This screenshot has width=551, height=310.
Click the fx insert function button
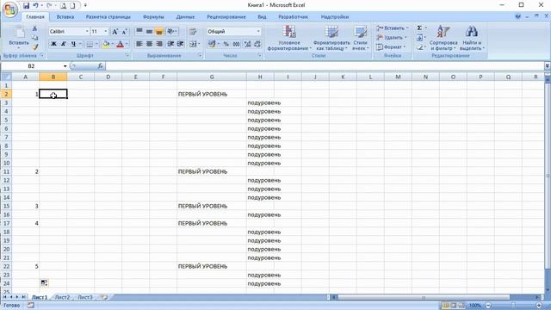point(100,66)
